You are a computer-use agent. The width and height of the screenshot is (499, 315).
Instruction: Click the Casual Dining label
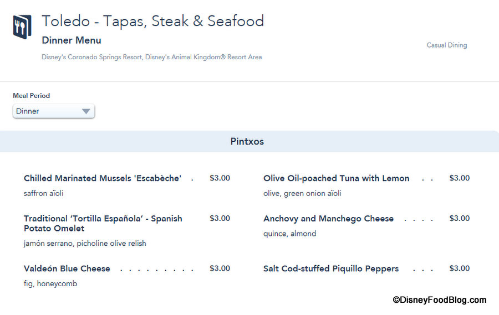pyautogui.click(x=446, y=45)
